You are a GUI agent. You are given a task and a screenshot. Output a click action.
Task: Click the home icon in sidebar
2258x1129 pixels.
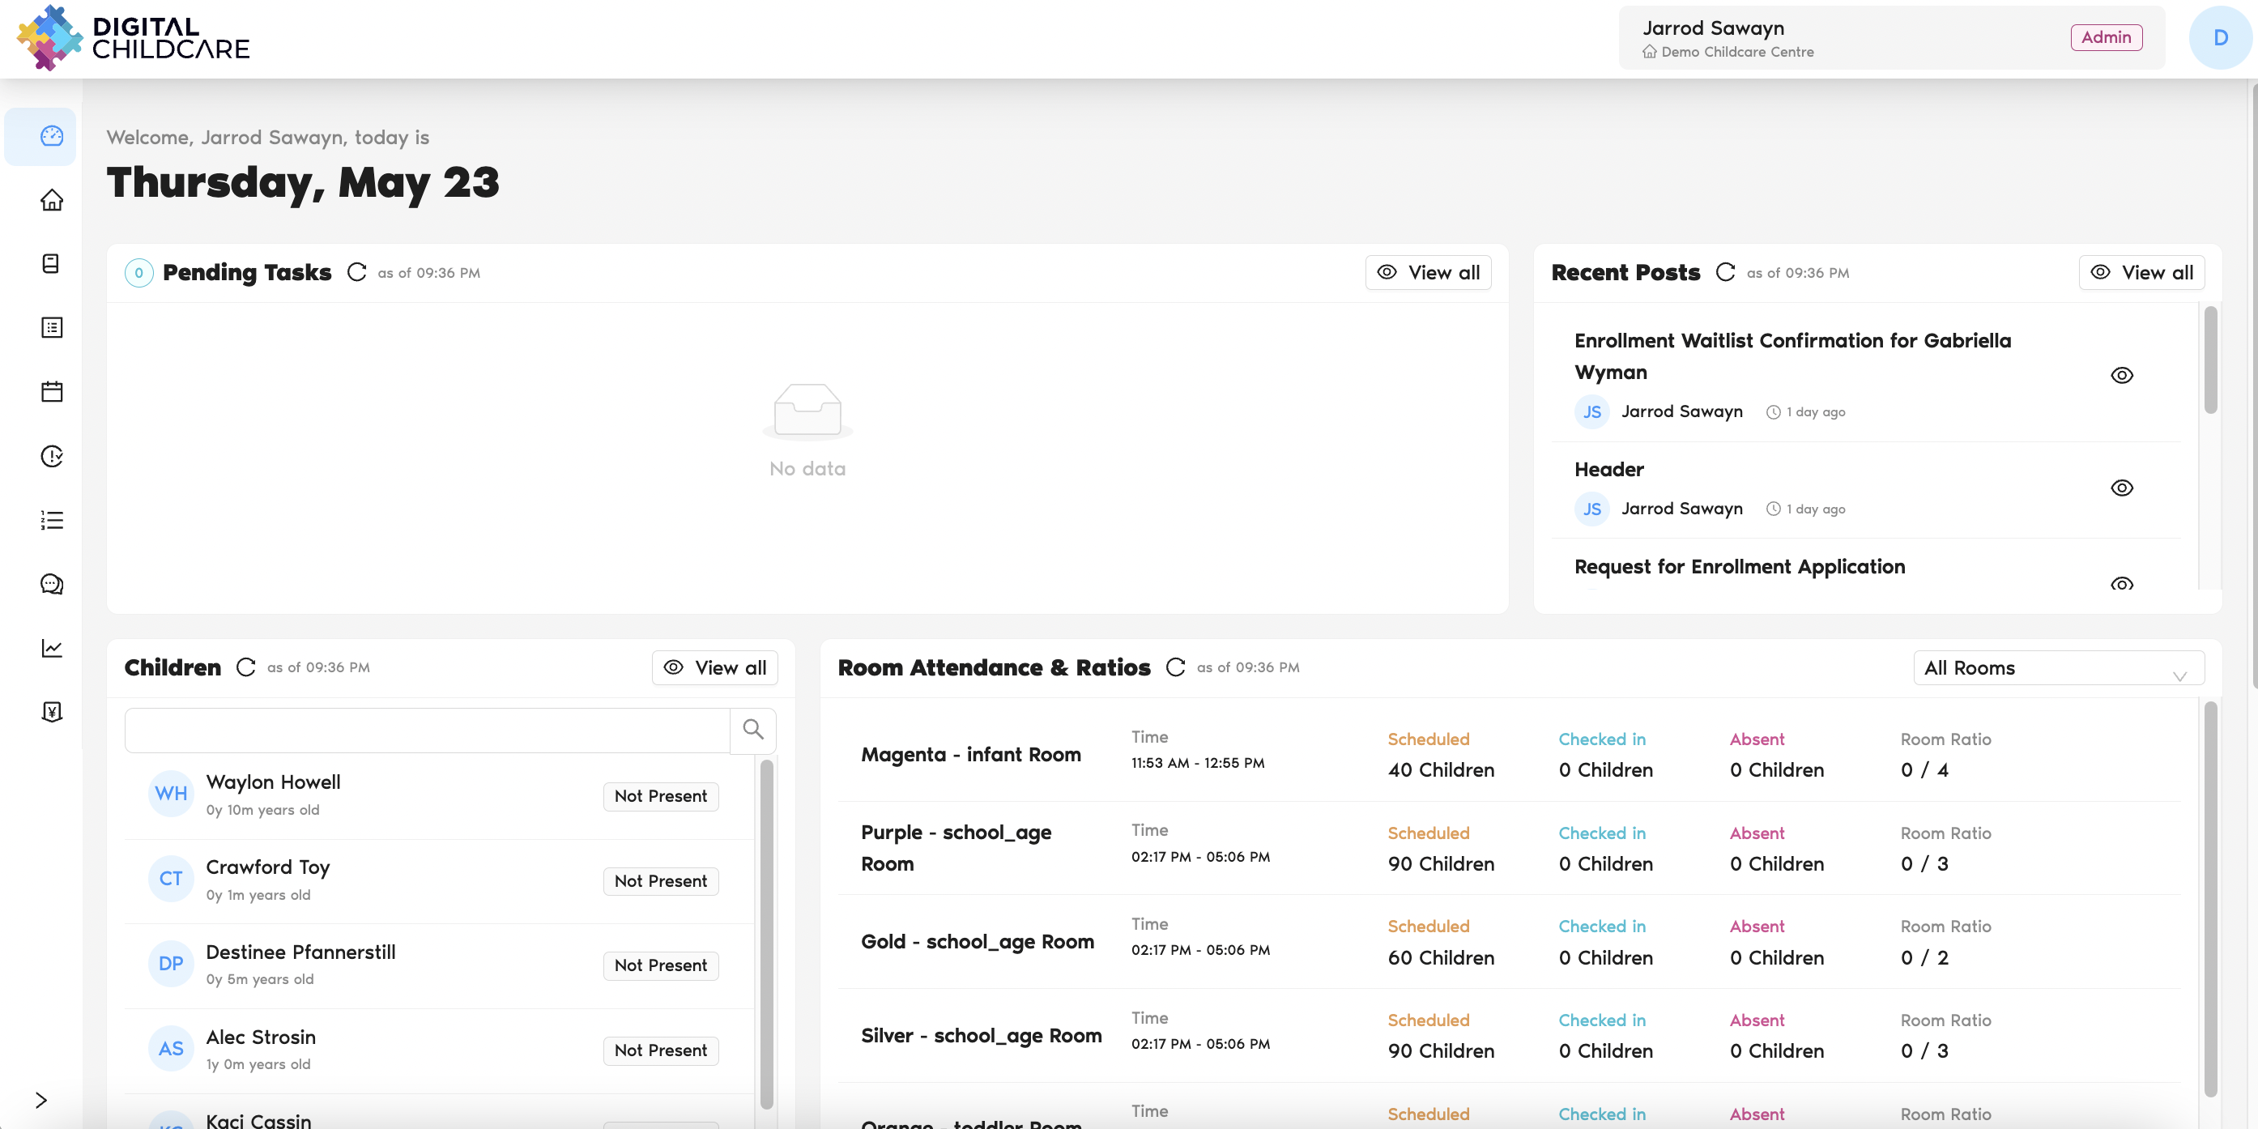click(x=52, y=200)
